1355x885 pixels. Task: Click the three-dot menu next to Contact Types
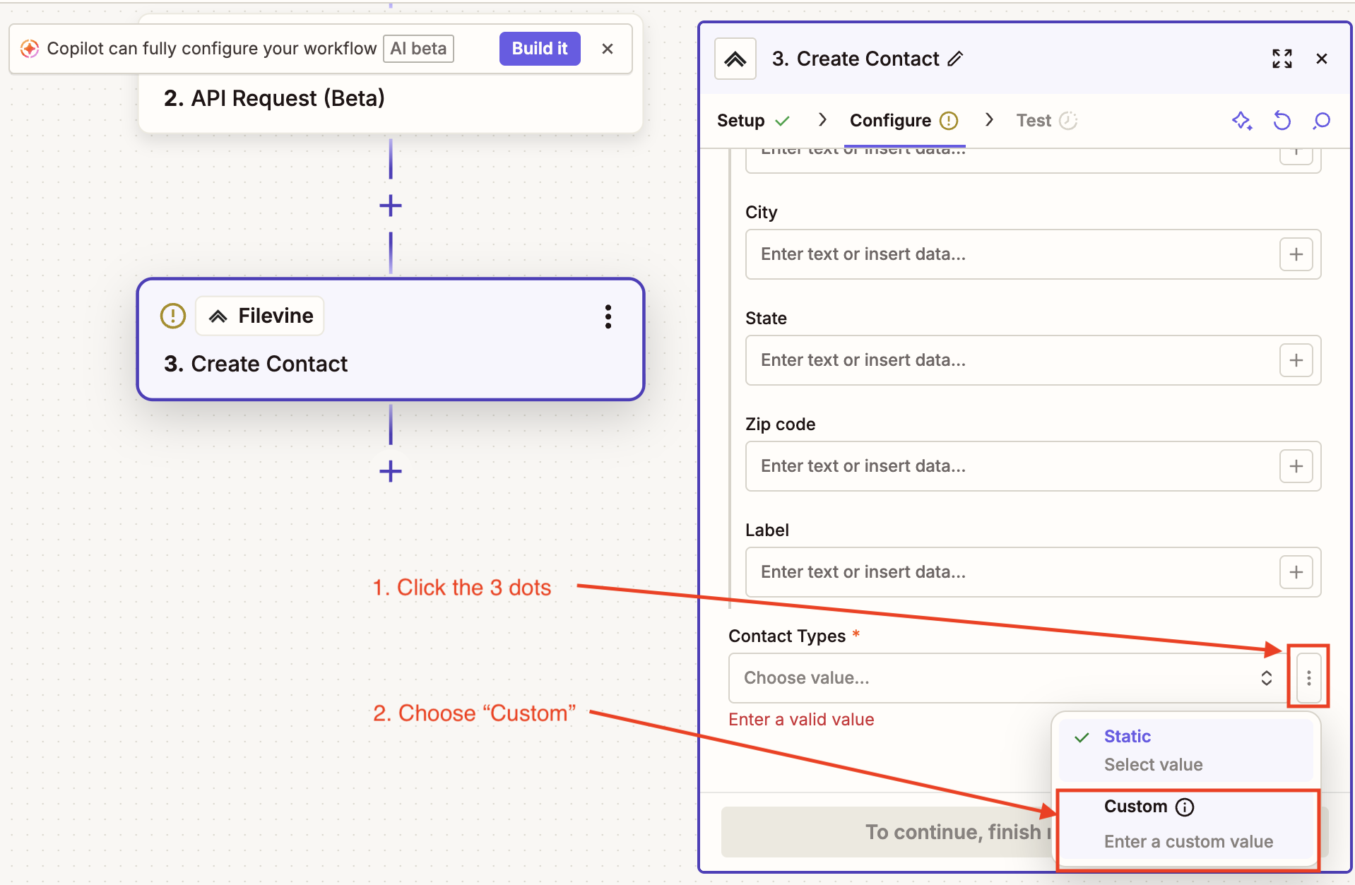pos(1308,677)
